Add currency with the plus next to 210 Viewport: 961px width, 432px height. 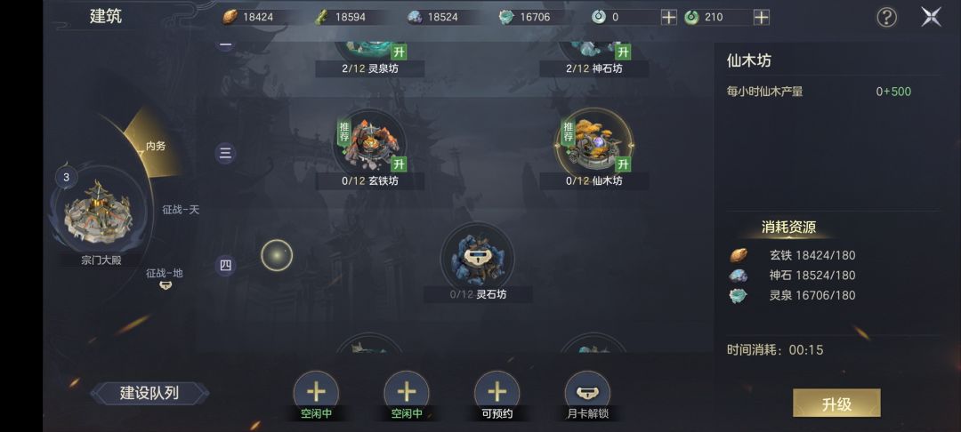pyautogui.click(x=761, y=17)
